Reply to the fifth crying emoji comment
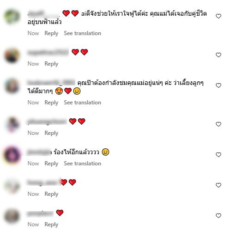The image size is (225, 230). [x=51, y=163]
